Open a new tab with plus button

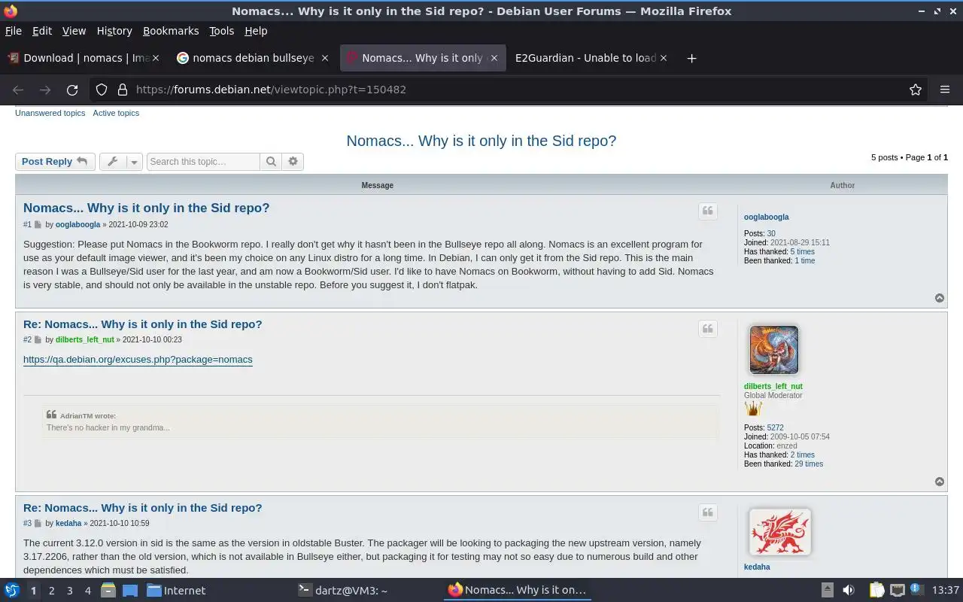pyautogui.click(x=691, y=58)
